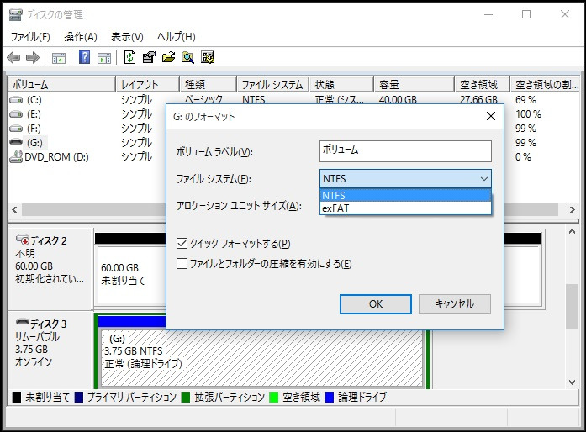The width and height of the screenshot is (586, 432).
Task: Click the right arrow of horizontal scrollbar
Action: click(573, 209)
